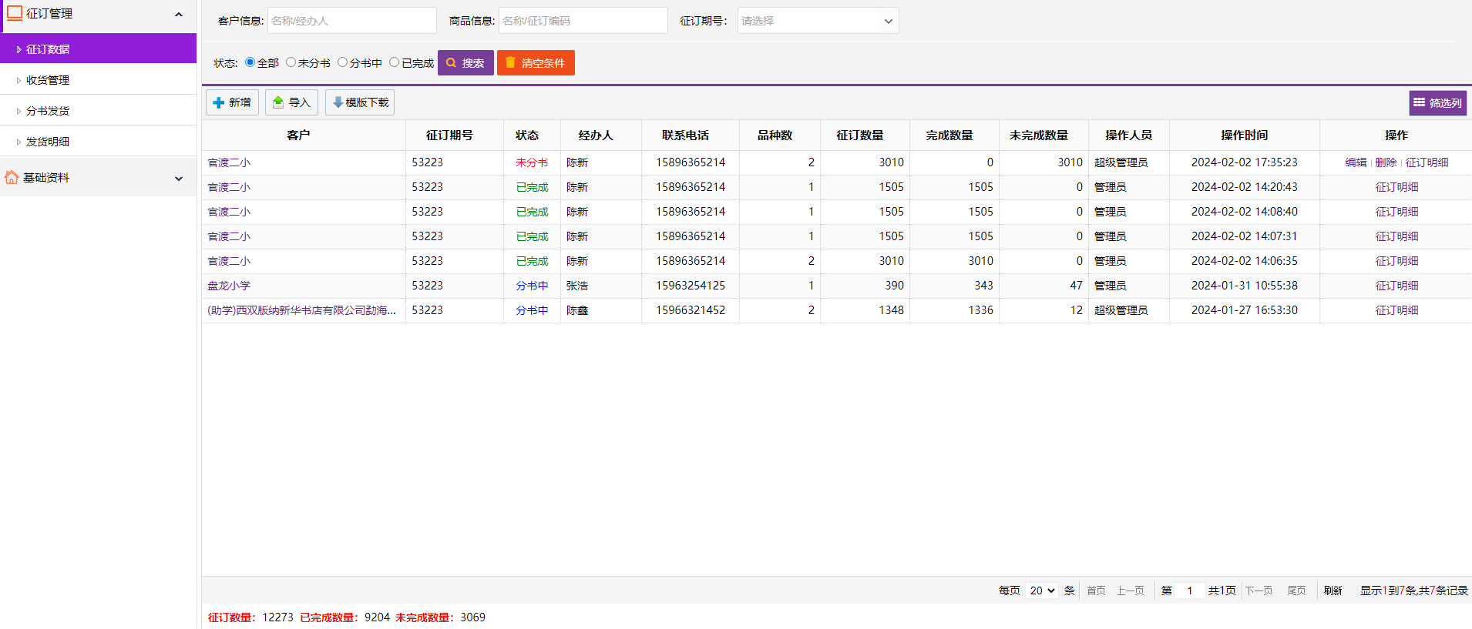Click the 筛选列 button
Image resolution: width=1472 pixels, height=629 pixels.
(x=1438, y=102)
